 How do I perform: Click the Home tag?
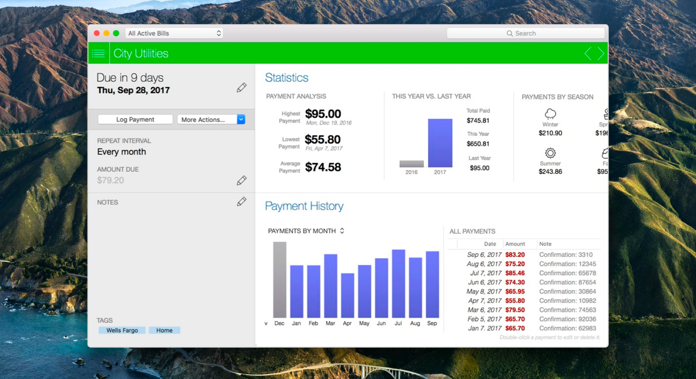coord(164,330)
